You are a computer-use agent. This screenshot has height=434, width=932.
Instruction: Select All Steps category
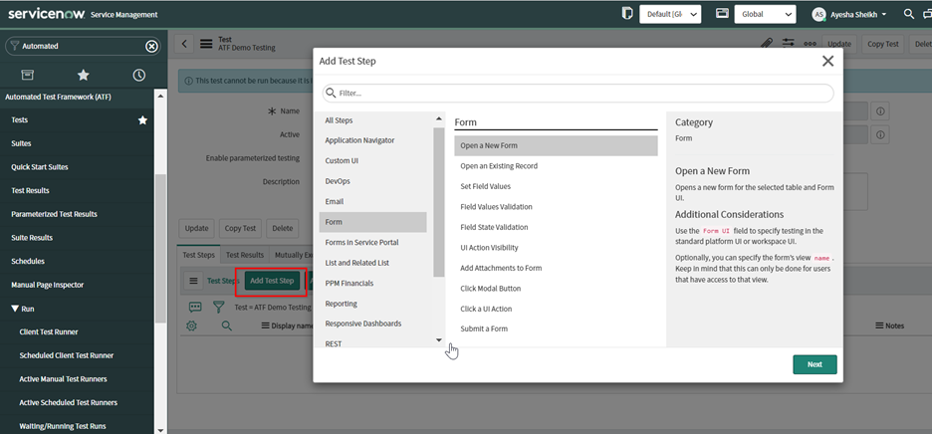coord(372,120)
